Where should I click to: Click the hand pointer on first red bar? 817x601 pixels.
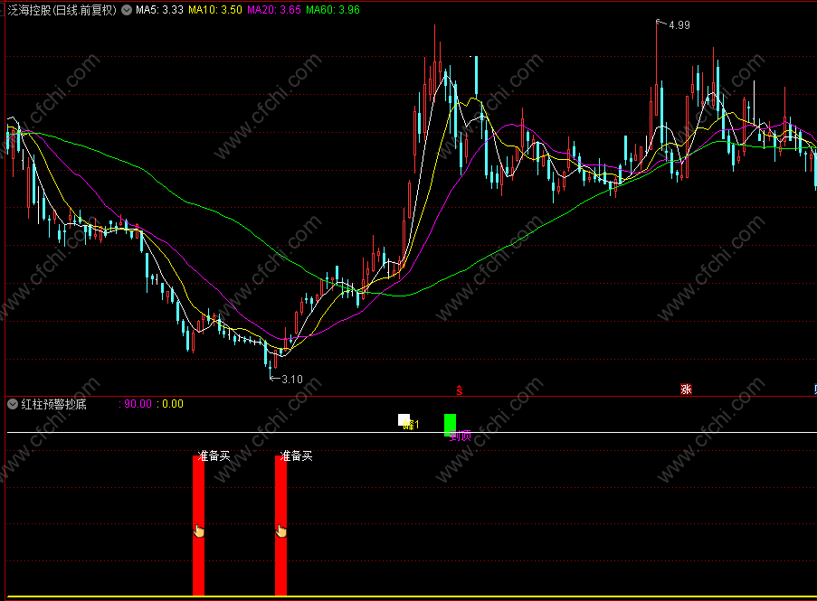coord(198,531)
